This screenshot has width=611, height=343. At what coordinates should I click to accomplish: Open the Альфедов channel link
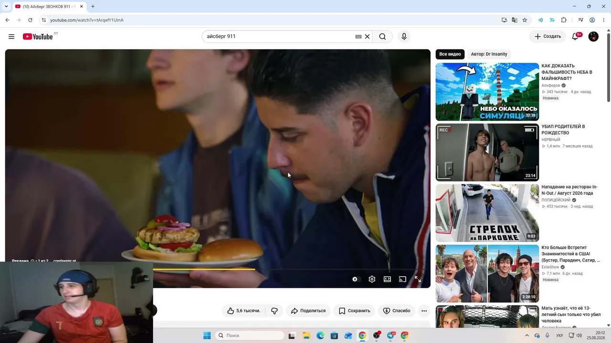click(551, 85)
